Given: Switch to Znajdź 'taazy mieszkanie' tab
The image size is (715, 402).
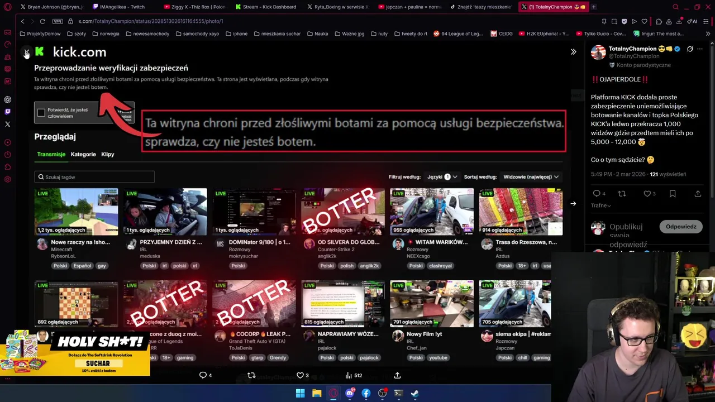Looking at the screenshot, I should click(x=480, y=7).
